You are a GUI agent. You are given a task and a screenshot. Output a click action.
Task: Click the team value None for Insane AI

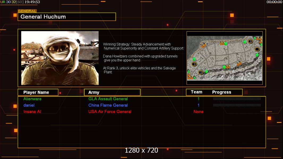coord(199,112)
